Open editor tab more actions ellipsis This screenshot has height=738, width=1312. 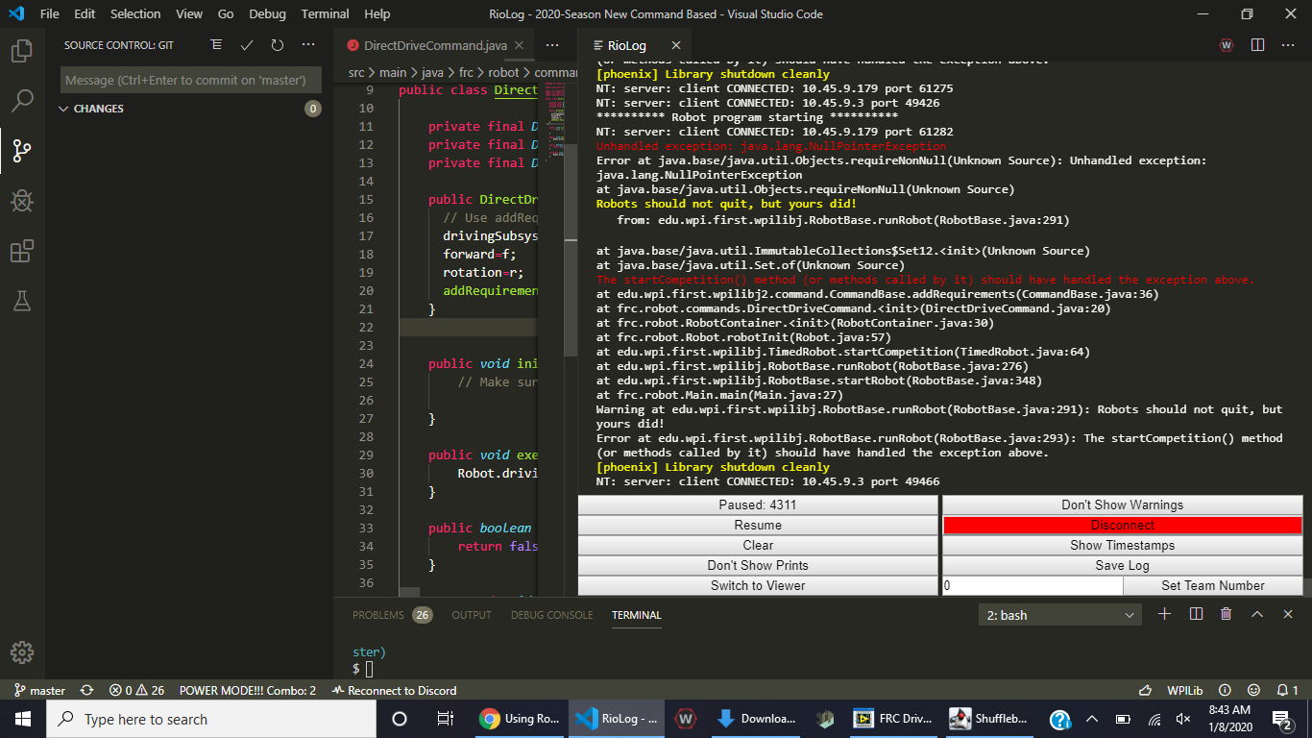click(x=552, y=45)
